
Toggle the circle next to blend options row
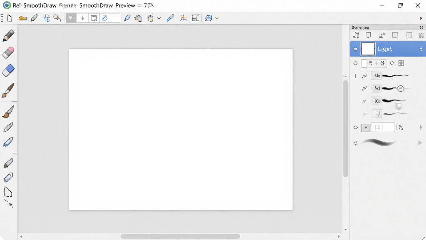355,63
